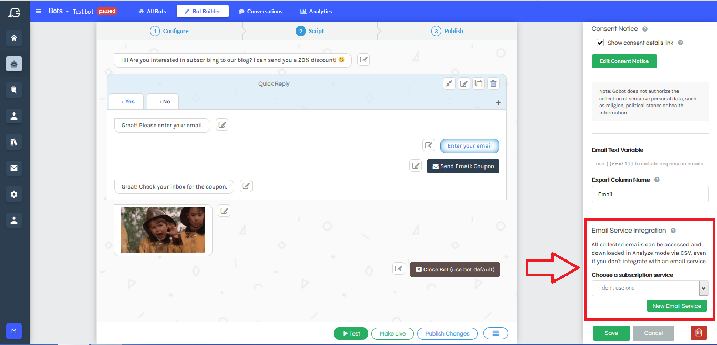Click the red trash delete button
Image resolution: width=717 pixels, height=345 pixels.
point(699,332)
